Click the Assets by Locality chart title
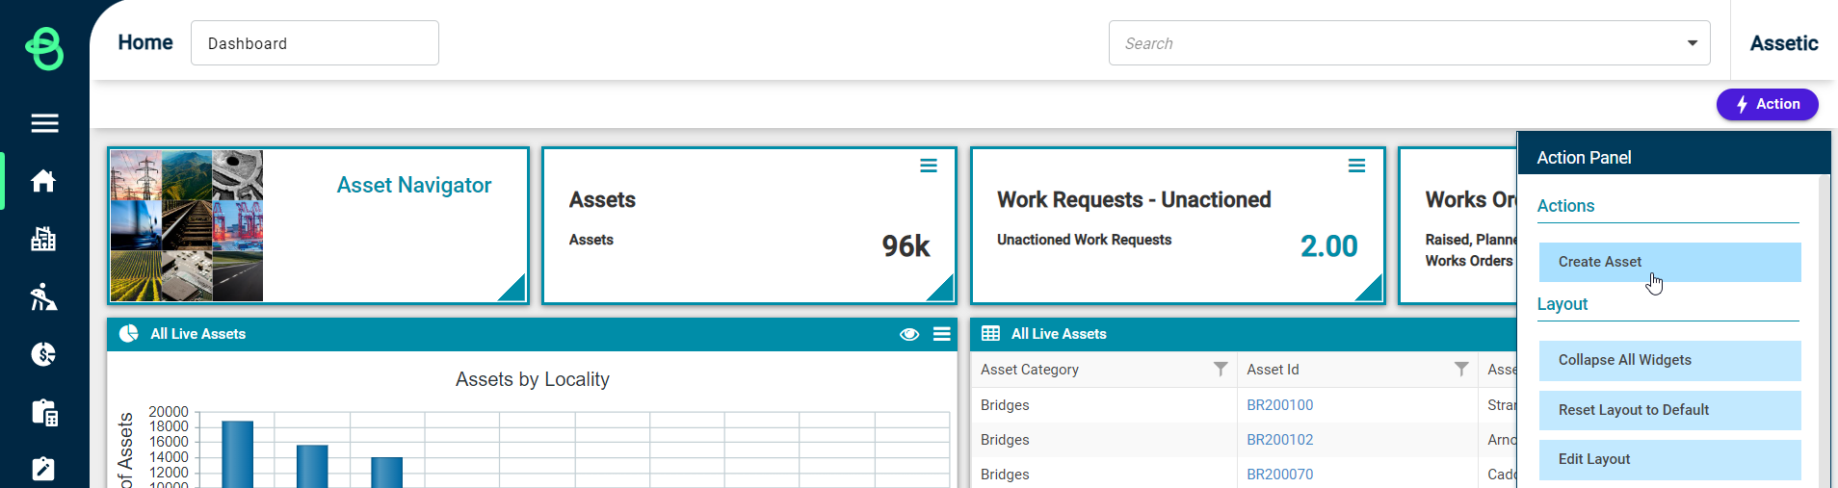The image size is (1838, 488). [x=533, y=379]
